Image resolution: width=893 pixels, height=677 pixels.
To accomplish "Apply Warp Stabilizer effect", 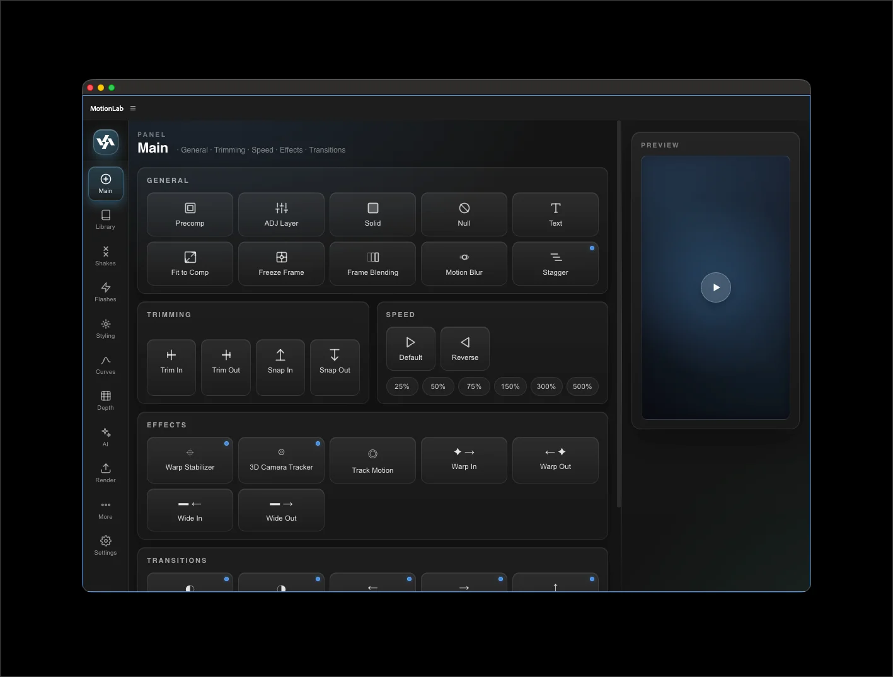I will click(x=190, y=460).
